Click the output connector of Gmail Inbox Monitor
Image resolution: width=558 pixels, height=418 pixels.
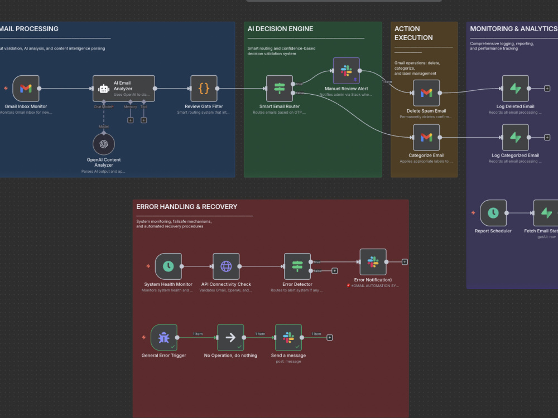click(x=39, y=89)
